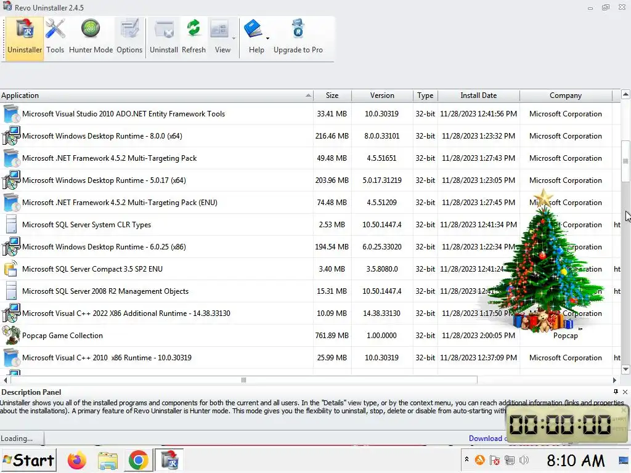631x473 pixels.
Task: Click the Popcap company cell
Action: (566, 336)
